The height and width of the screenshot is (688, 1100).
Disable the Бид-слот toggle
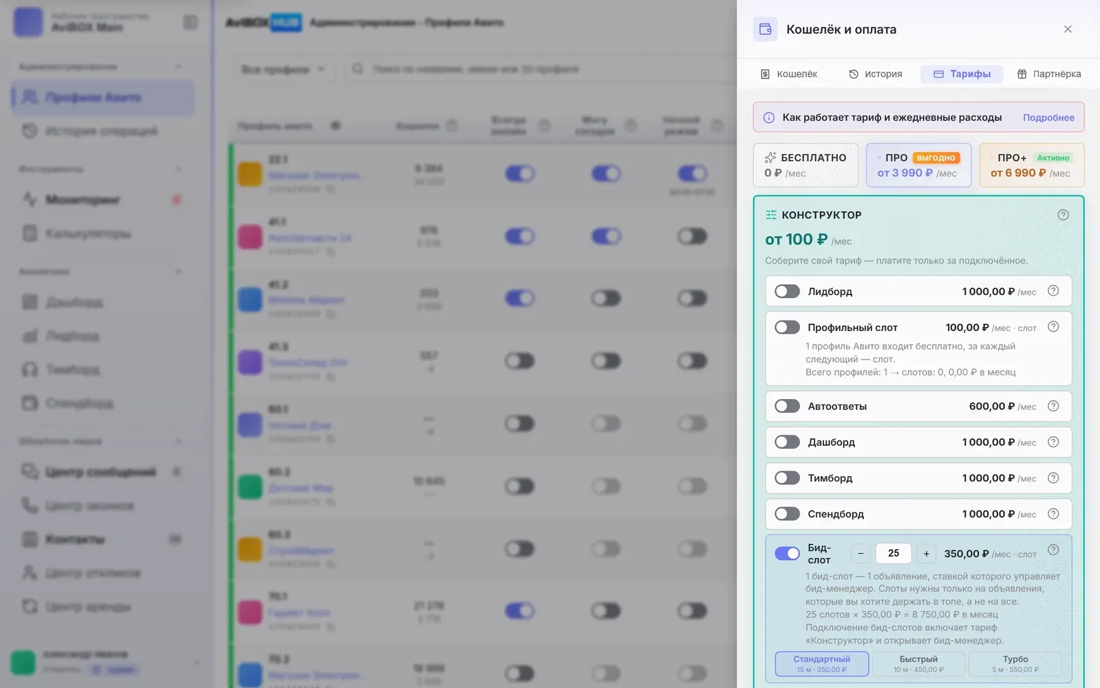coord(787,553)
